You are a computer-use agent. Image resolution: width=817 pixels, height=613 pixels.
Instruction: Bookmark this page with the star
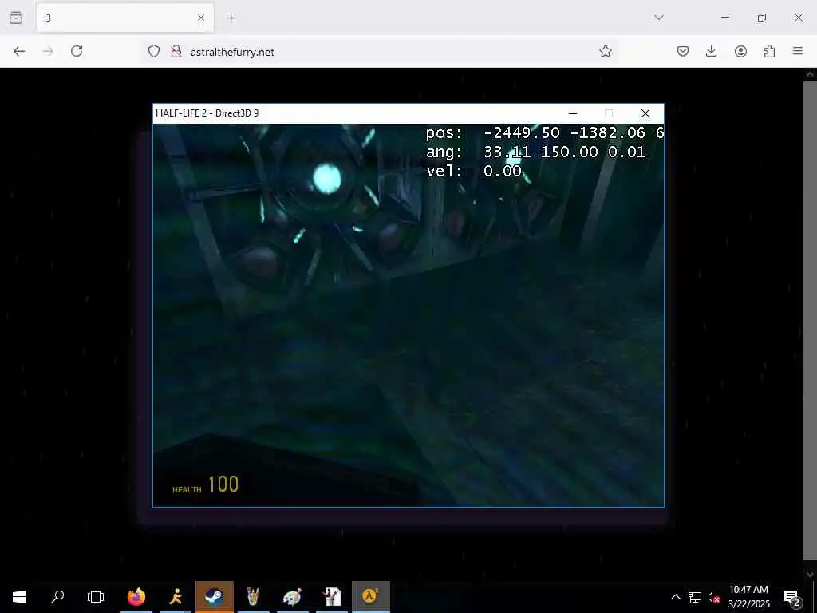[605, 51]
